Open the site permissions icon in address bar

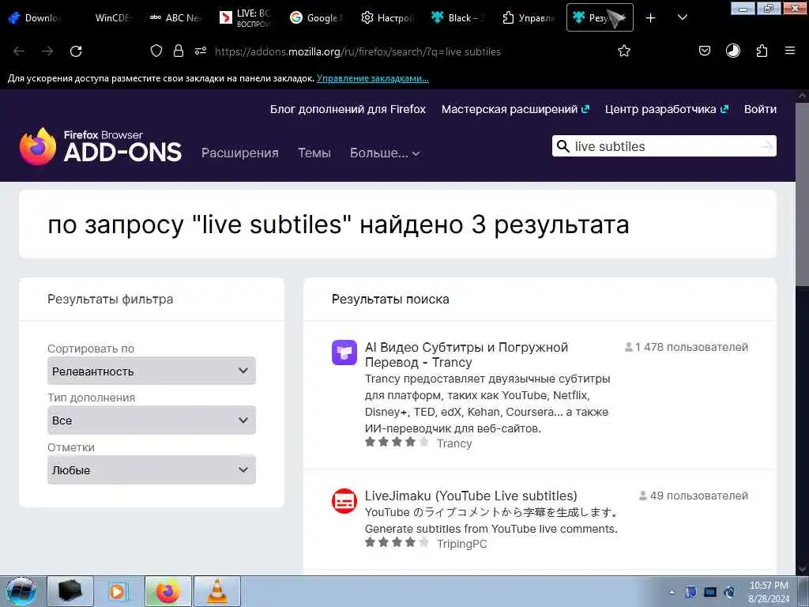point(201,51)
